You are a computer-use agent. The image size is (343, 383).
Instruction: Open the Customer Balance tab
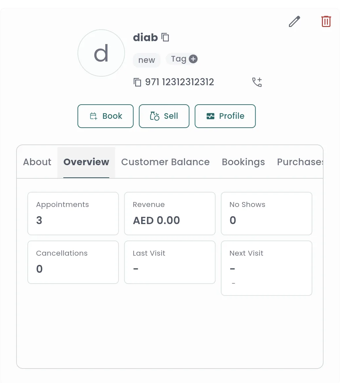coord(165,162)
